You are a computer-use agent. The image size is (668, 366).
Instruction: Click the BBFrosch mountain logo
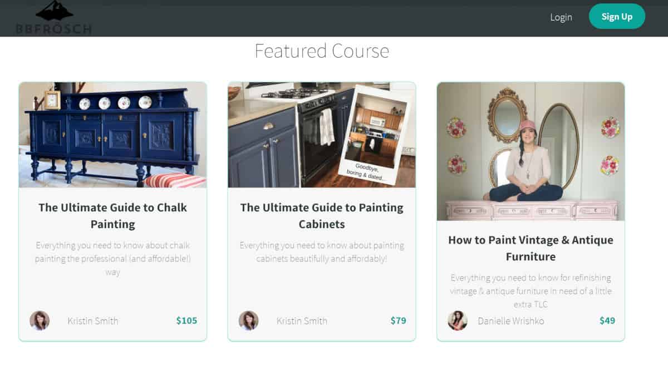coord(54,17)
